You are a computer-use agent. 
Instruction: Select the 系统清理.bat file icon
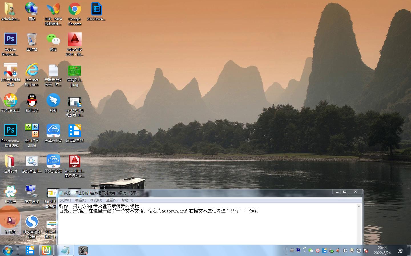click(32, 162)
